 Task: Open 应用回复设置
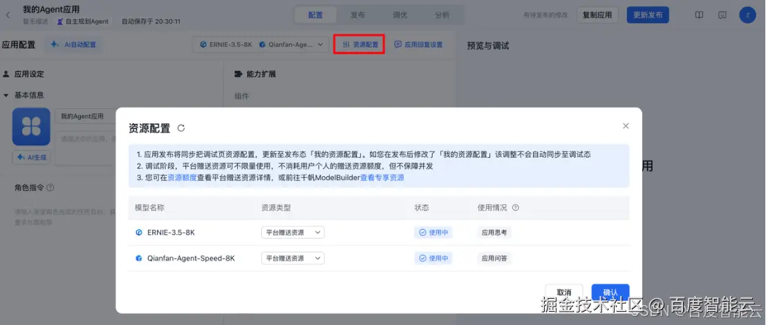(x=419, y=44)
